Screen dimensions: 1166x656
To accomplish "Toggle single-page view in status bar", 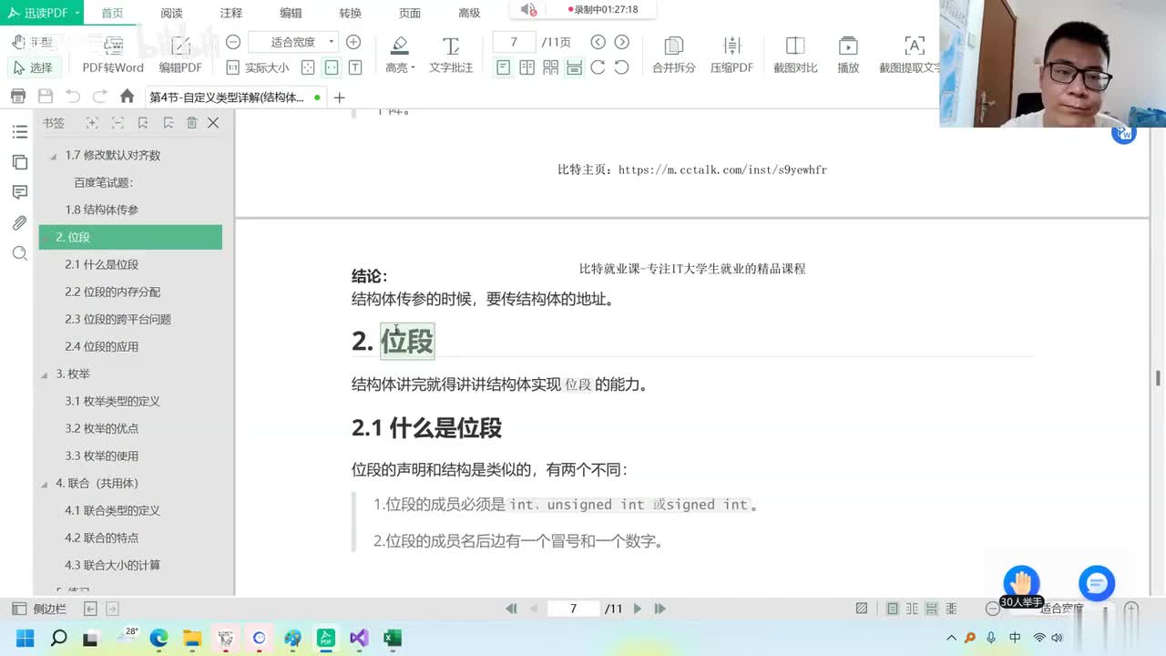I will [893, 609].
